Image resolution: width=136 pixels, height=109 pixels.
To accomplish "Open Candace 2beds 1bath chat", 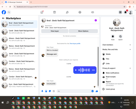I will 19,62.
